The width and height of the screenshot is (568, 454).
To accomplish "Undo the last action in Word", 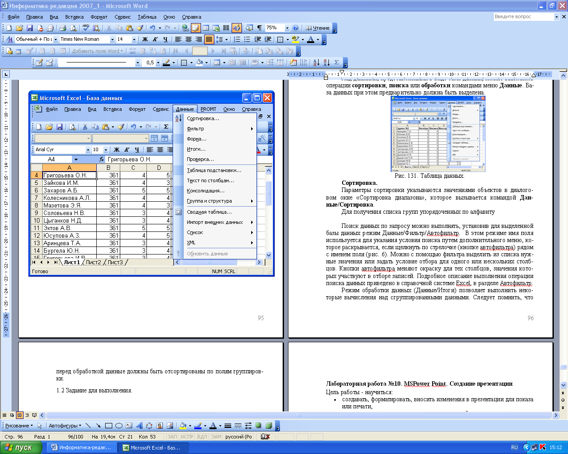I will click(153, 28).
